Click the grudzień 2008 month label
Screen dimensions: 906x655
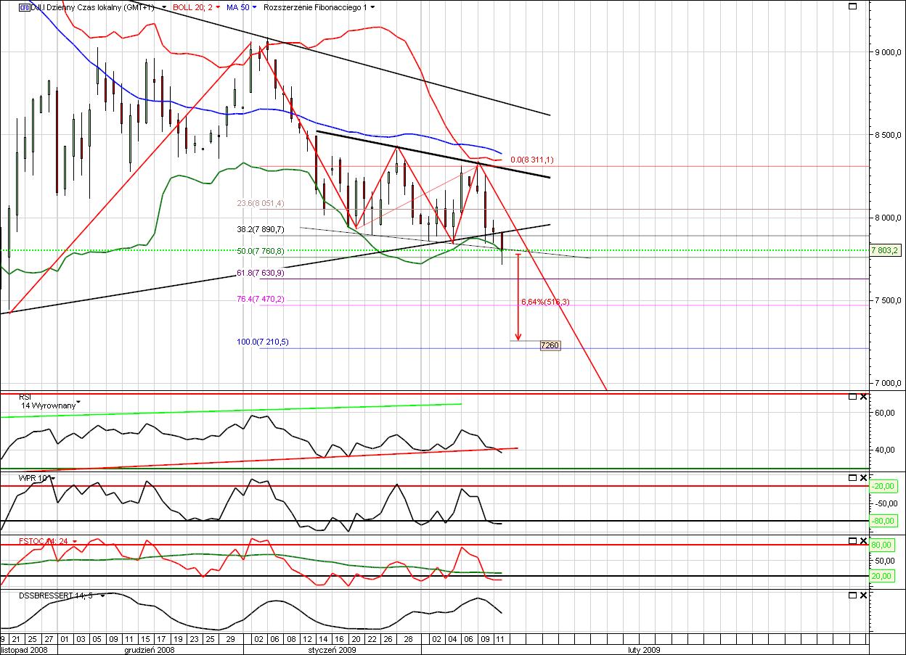[x=150, y=650]
